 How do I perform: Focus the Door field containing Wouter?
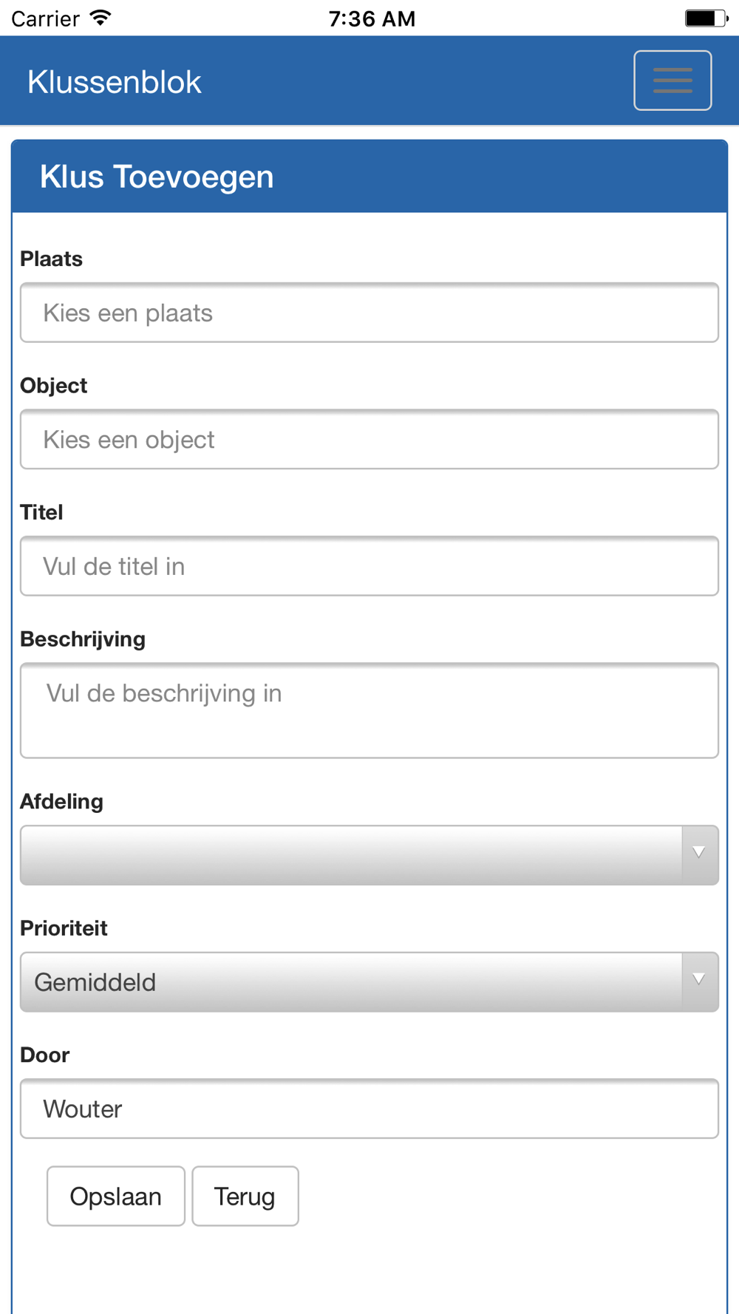pos(369,1109)
